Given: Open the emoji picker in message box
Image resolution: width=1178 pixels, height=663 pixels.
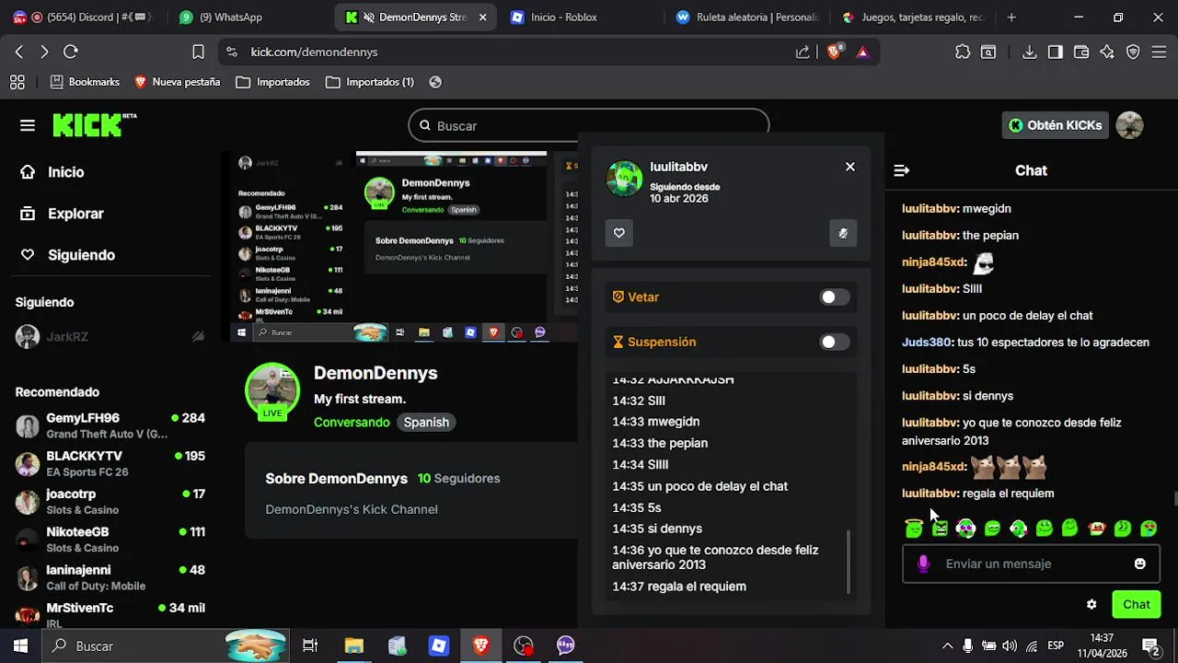Looking at the screenshot, I should (1140, 564).
